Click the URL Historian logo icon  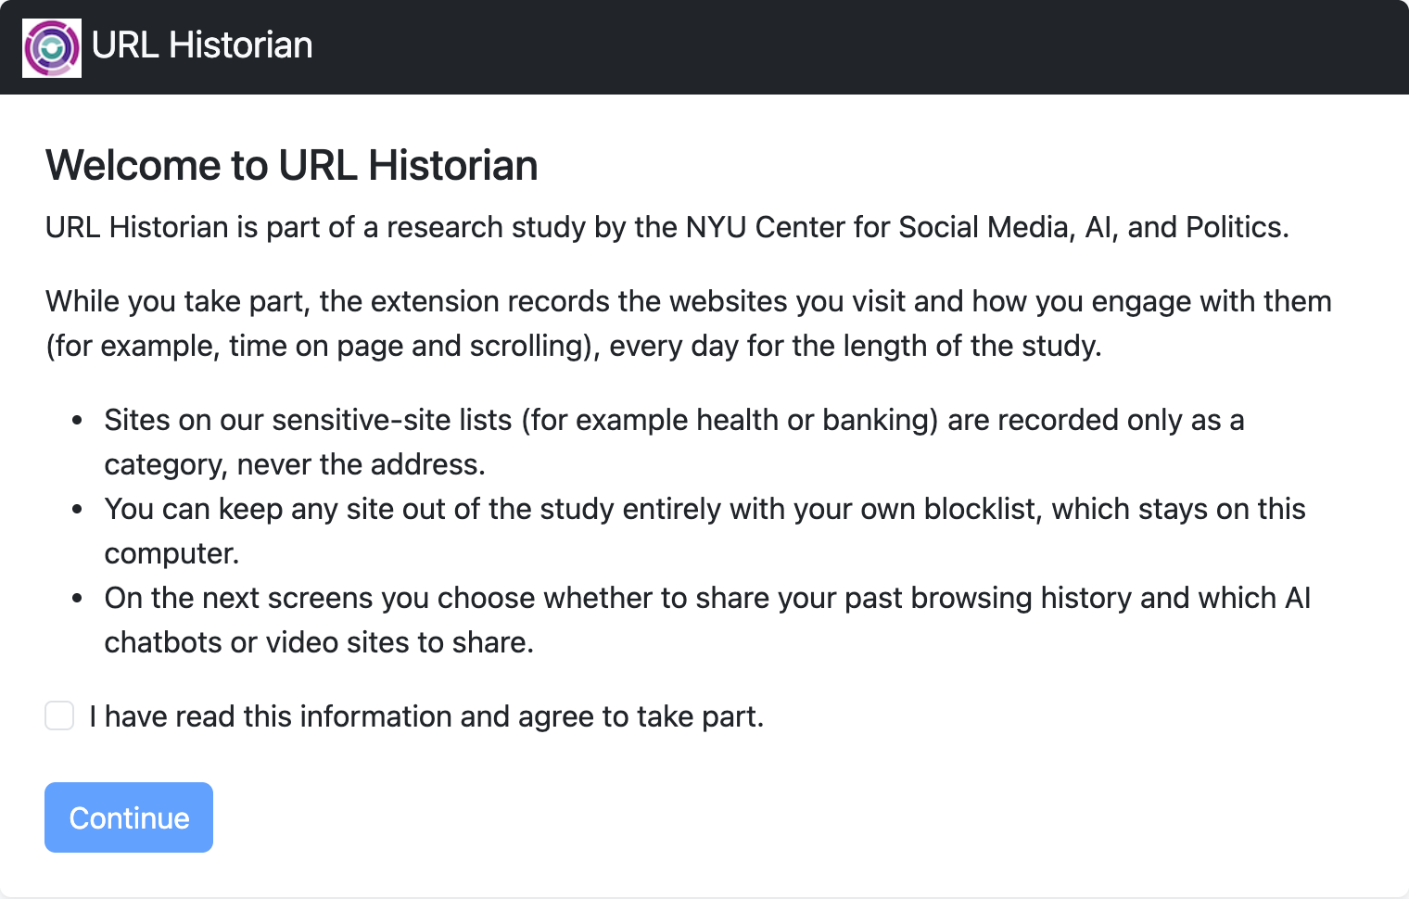pyautogui.click(x=52, y=48)
